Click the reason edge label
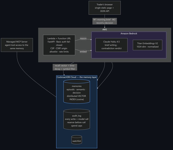This screenshot has height=150, width=173. tap(83, 38)
